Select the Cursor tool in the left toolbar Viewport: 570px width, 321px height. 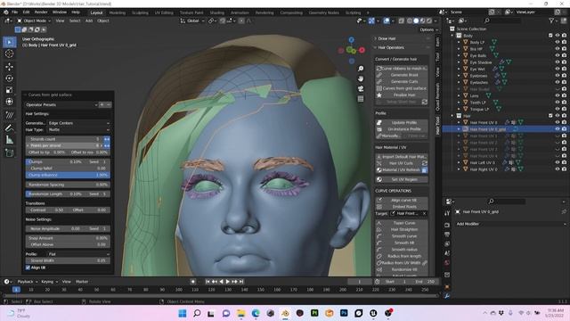[10, 53]
